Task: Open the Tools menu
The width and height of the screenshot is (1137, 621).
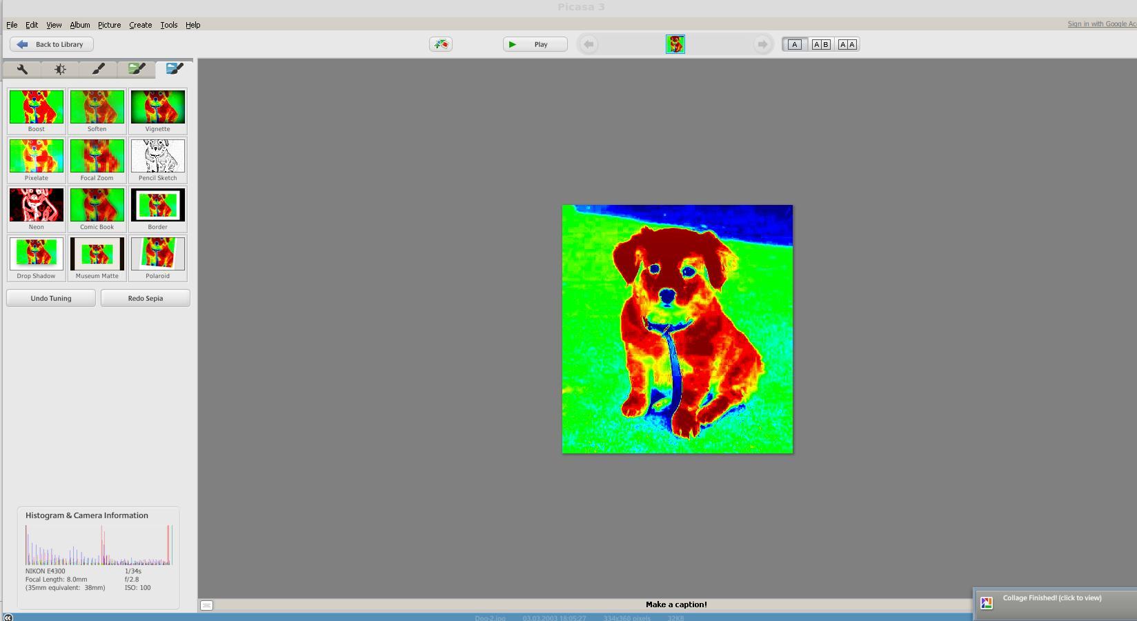Action: pos(168,24)
